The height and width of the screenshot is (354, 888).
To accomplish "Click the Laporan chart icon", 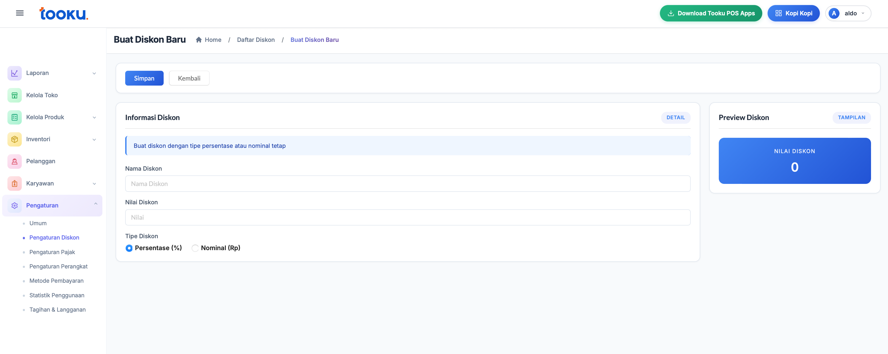I will tap(15, 73).
